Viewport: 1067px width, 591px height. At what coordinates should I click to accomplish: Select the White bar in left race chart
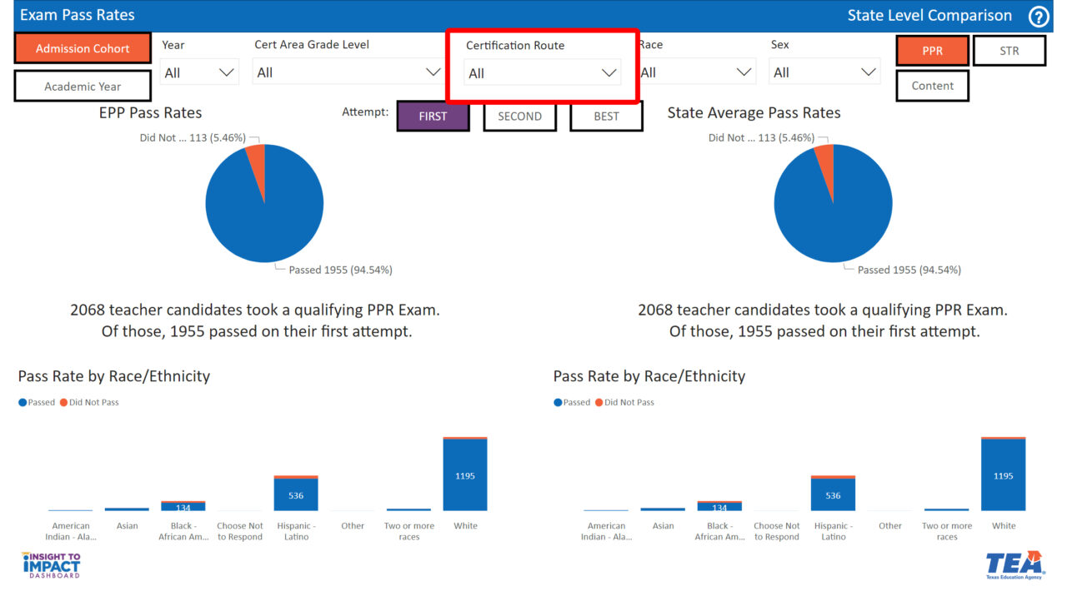(465, 474)
